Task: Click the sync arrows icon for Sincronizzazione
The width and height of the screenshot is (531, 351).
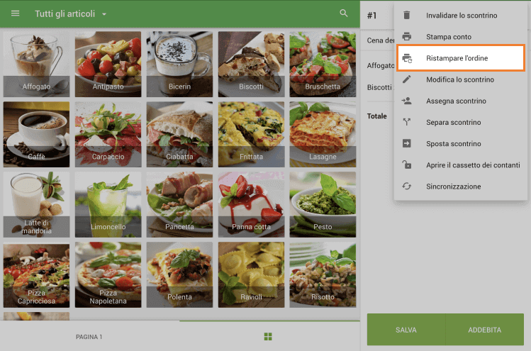Action: (407, 186)
